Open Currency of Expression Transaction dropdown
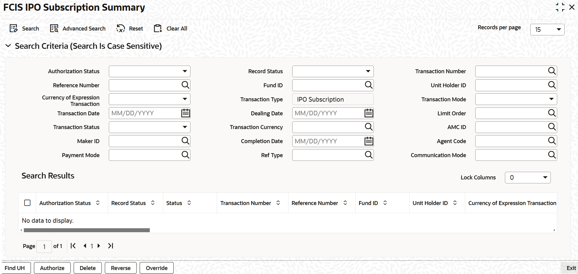Viewport: 578px width, 274px height. [149, 99]
